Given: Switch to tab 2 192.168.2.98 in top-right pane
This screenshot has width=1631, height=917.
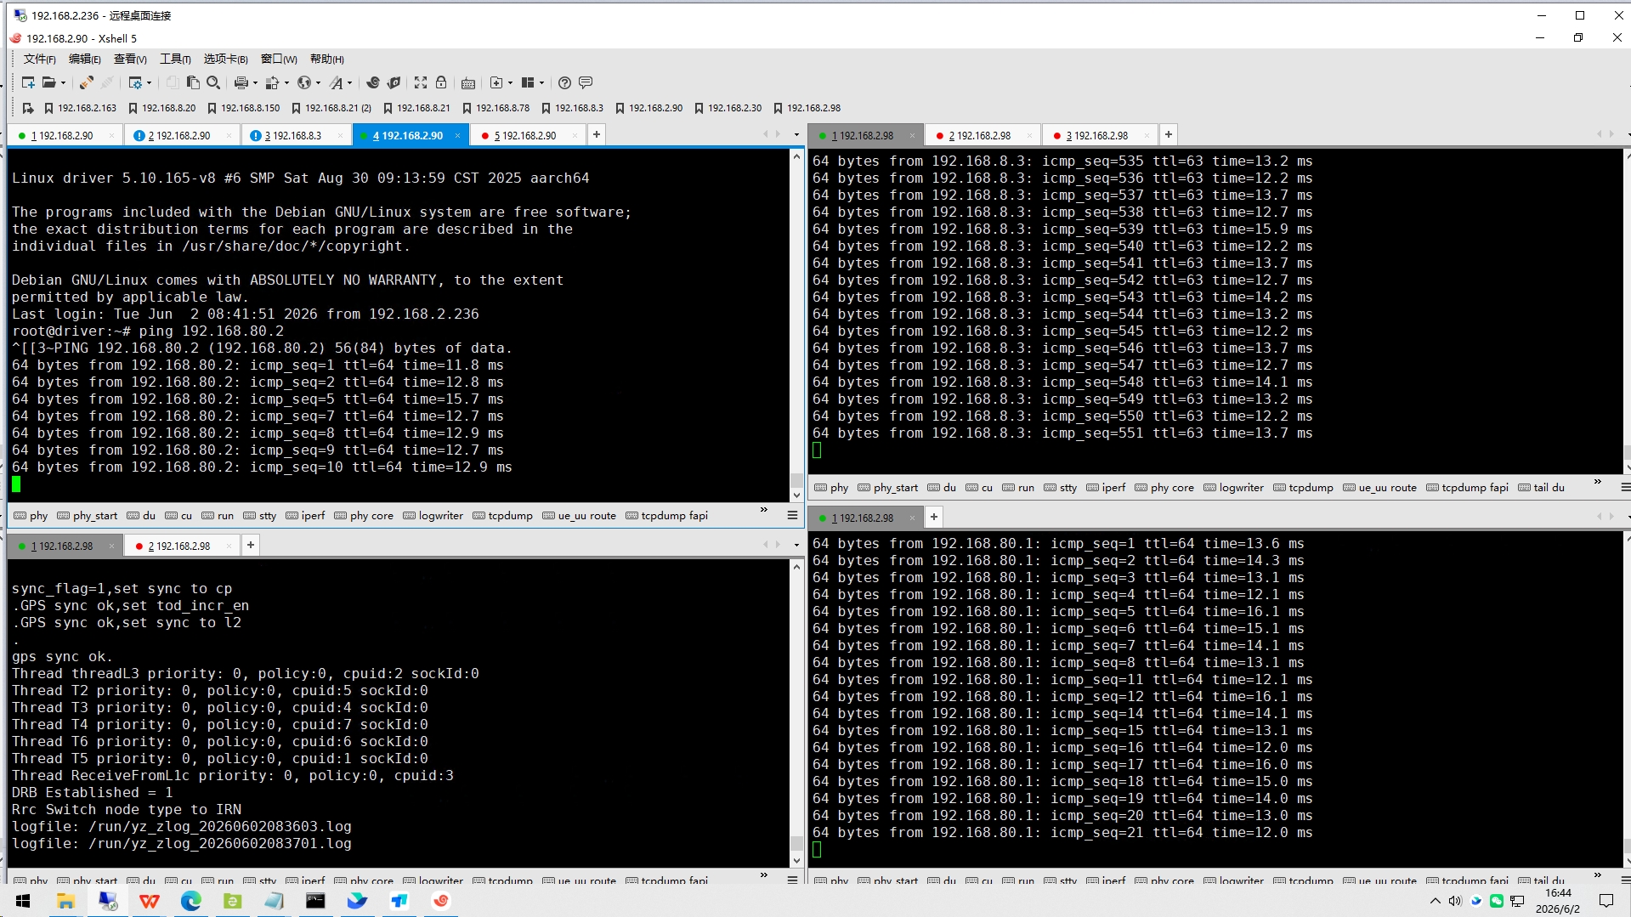Looking at the screenshot, I should [979, 135].
